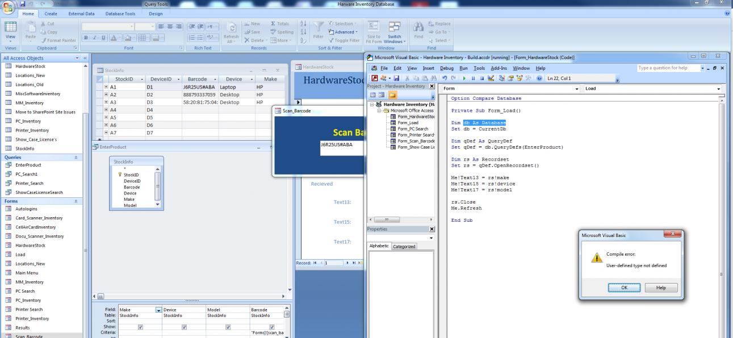Collapse the Hardware Inventory project node
733x338 pixels.
pos(372,105)
